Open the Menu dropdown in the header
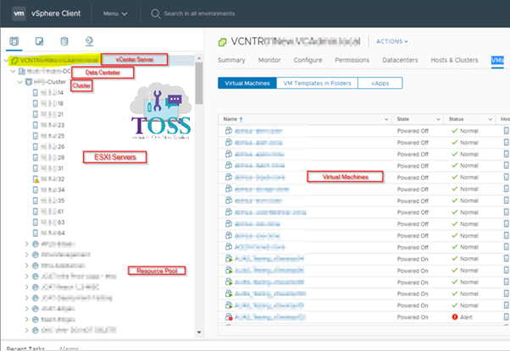Image resolution: width=510 pixels, height=351 pixels. (x=115, y=14)
